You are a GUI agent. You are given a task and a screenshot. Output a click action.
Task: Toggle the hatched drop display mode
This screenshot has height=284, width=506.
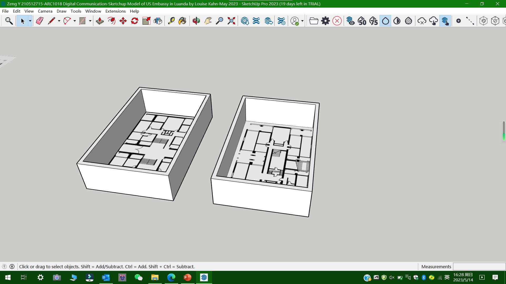(x=408, y=21)
